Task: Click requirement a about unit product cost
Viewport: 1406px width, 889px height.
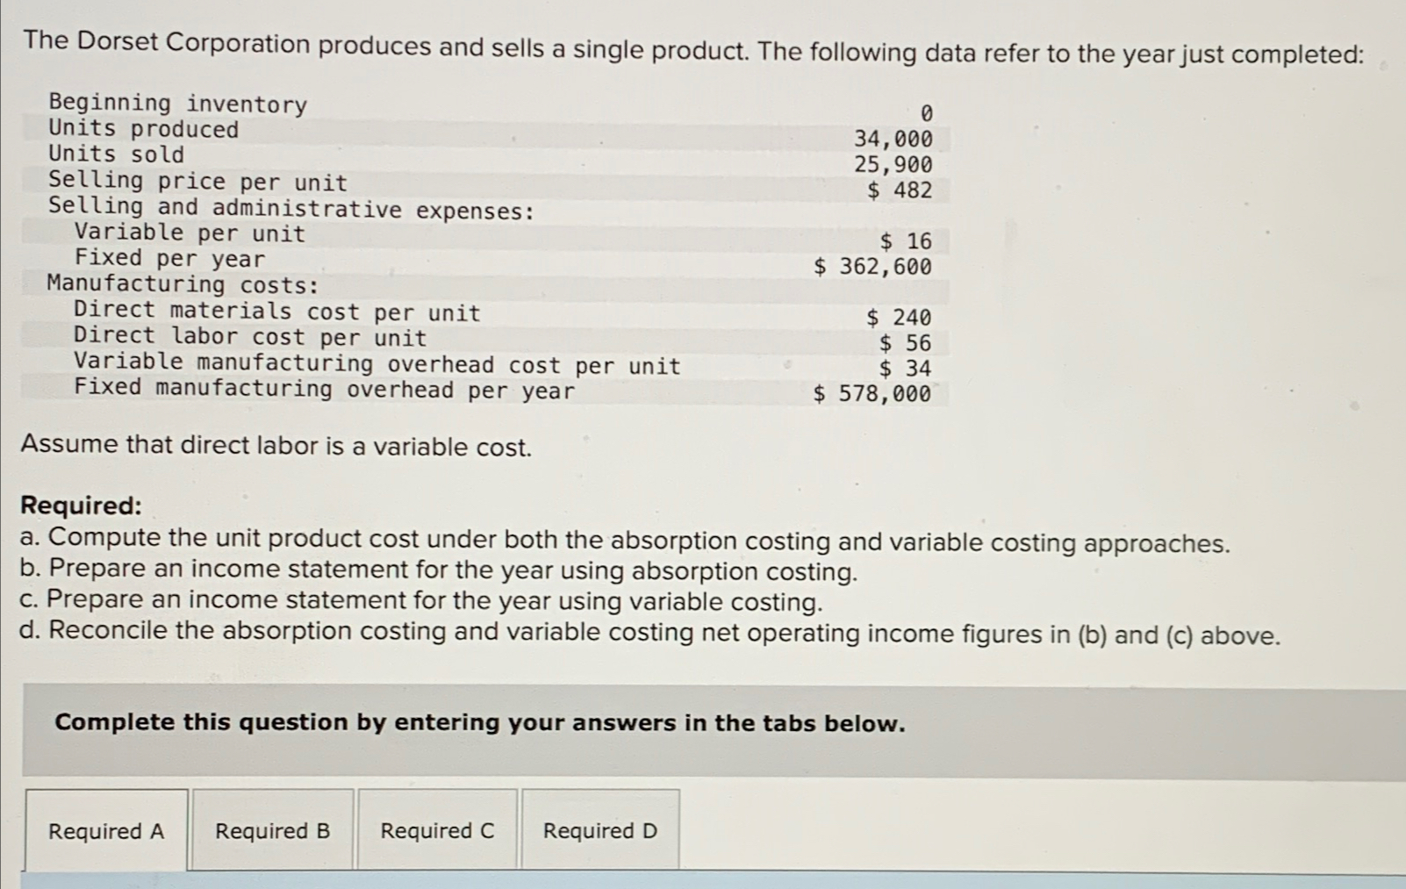Action: 625,541
